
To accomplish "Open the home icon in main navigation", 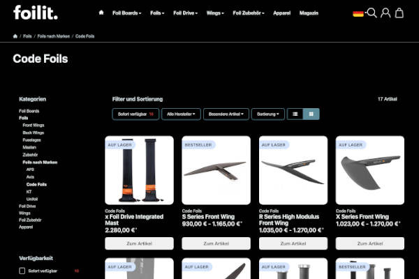I will [x=101, y=13].
